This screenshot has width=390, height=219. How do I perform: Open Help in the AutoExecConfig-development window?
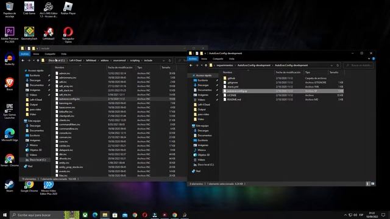click(x=374, y=59)
